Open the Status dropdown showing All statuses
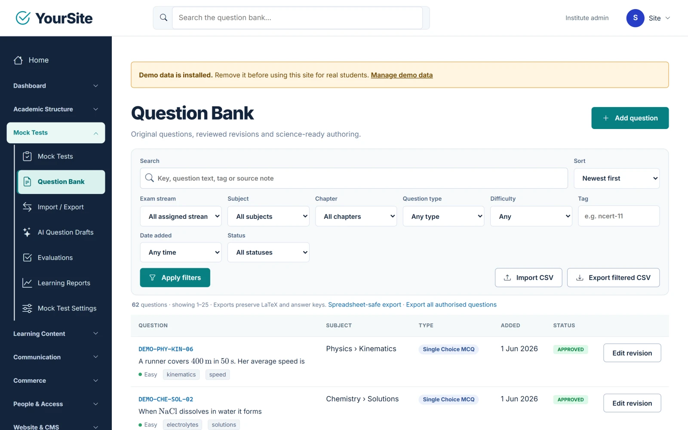688x430 pixels. click(268, 252)
